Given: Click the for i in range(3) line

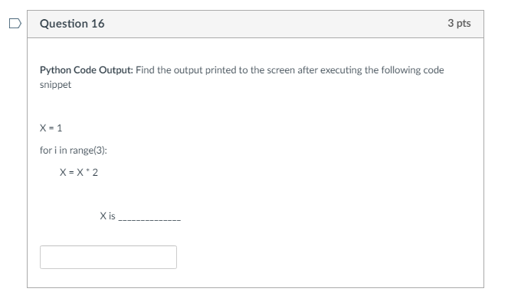Looking at the screenshot, I should point(74,151).
